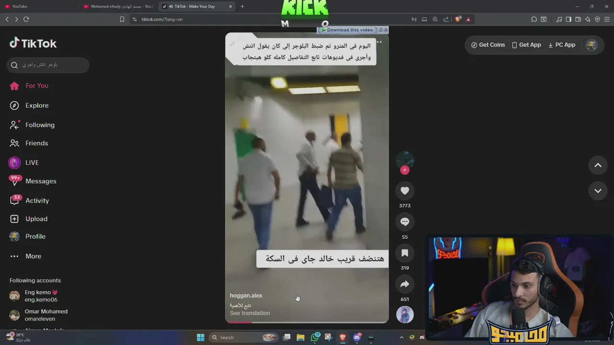Click the share page icon in address bar
The width and height of the screenshot is (614, 345).
[446, 19]
